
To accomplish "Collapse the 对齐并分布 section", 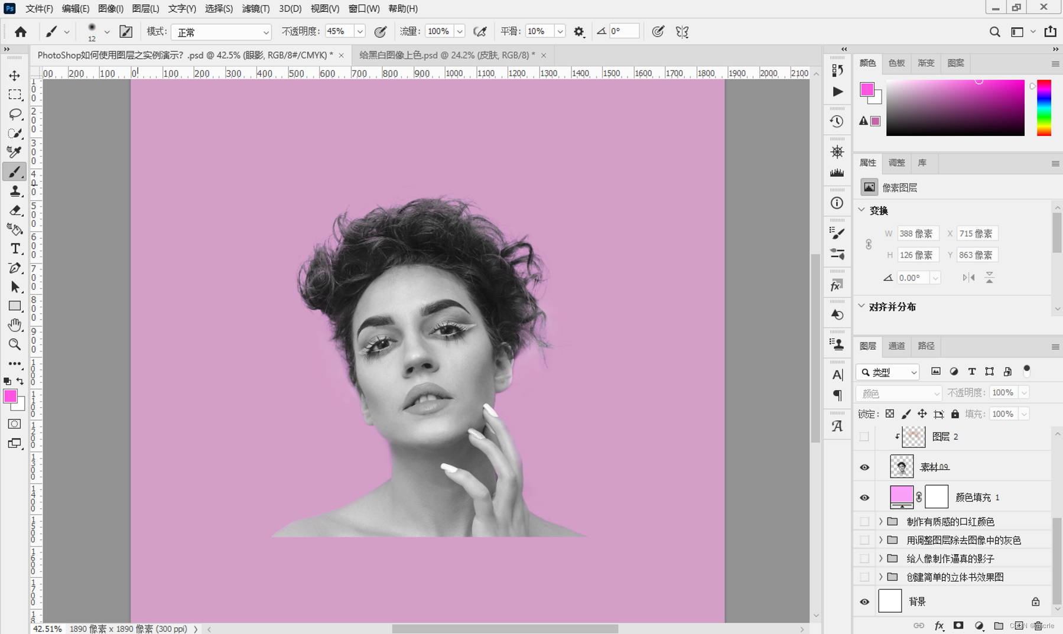I will (x=862, y=306).
